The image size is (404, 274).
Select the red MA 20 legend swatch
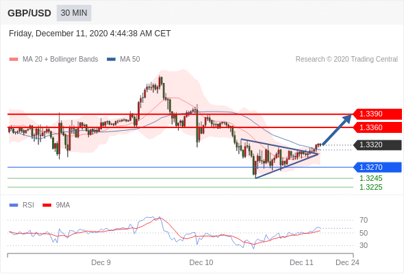(x=14, y=60)
